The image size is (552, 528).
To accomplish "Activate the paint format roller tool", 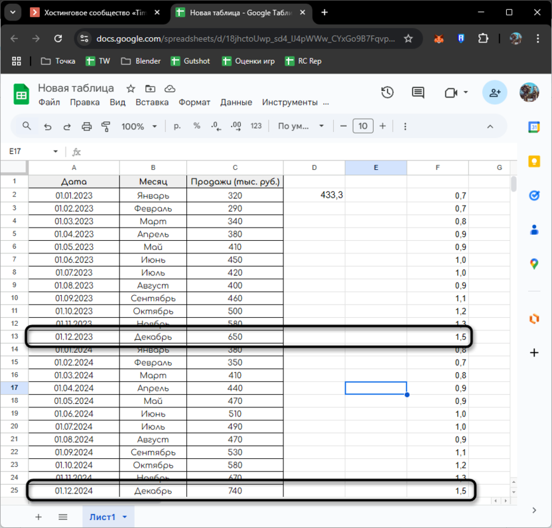I will (x=105, y=126).
